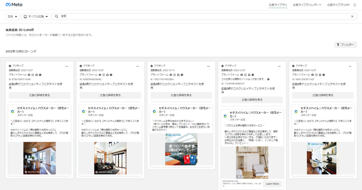Open the three-dot menu on ad ID 526839046038482
The height and width of the screenshot is (190, 362).
pos(138,66)
